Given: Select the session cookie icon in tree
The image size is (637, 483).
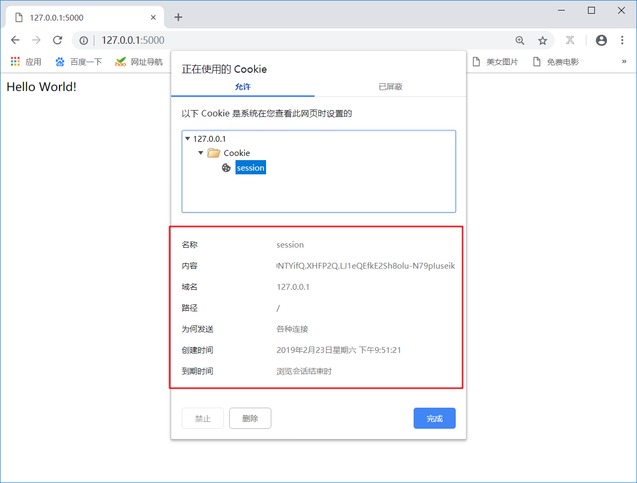Looking at the screenshot, I should 226,167.
